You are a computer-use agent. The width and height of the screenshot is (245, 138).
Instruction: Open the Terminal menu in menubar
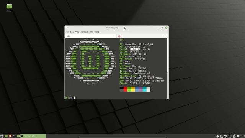pyautogui.click(x=84, y=32)
